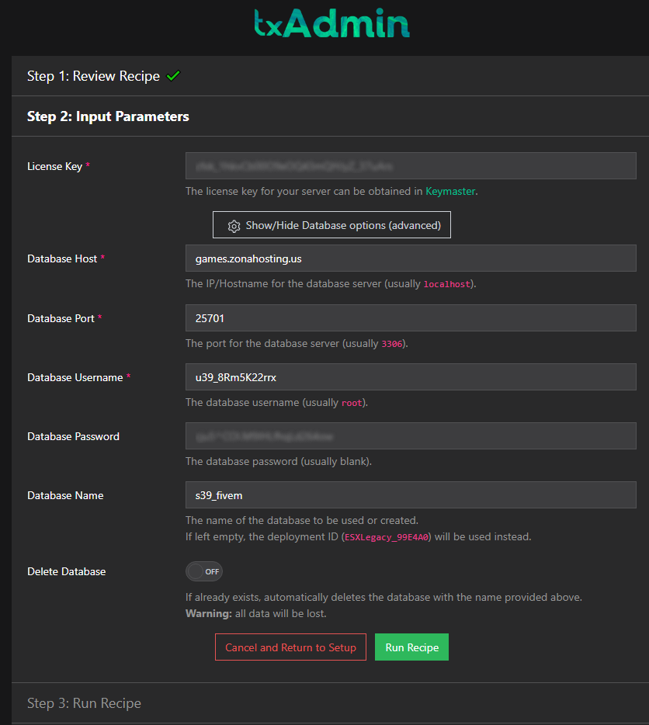Expand Step 1: Review Recipe section
Image resolution: width=649 pixels, height=725 pixels.
(93, 76)
